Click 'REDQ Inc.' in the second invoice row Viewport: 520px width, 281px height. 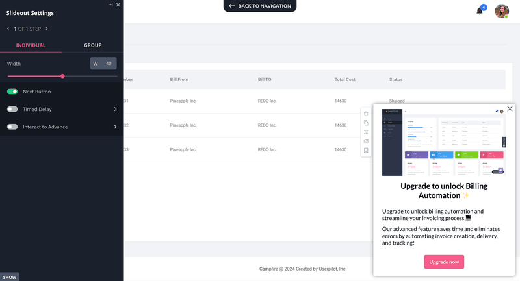[267, 125]
